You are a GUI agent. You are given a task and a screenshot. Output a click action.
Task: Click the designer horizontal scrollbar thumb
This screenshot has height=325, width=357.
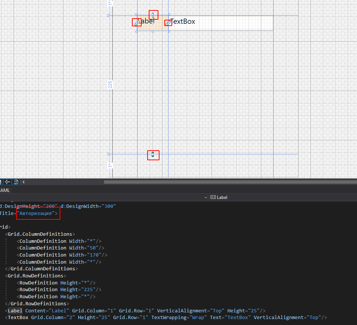tap(230, 182)
